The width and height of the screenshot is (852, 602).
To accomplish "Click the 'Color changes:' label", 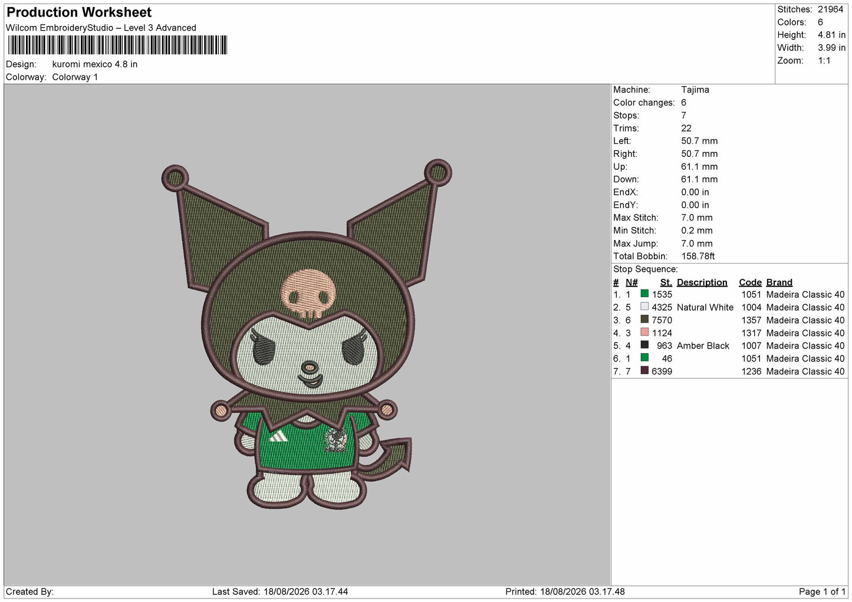I will point(644,103).
